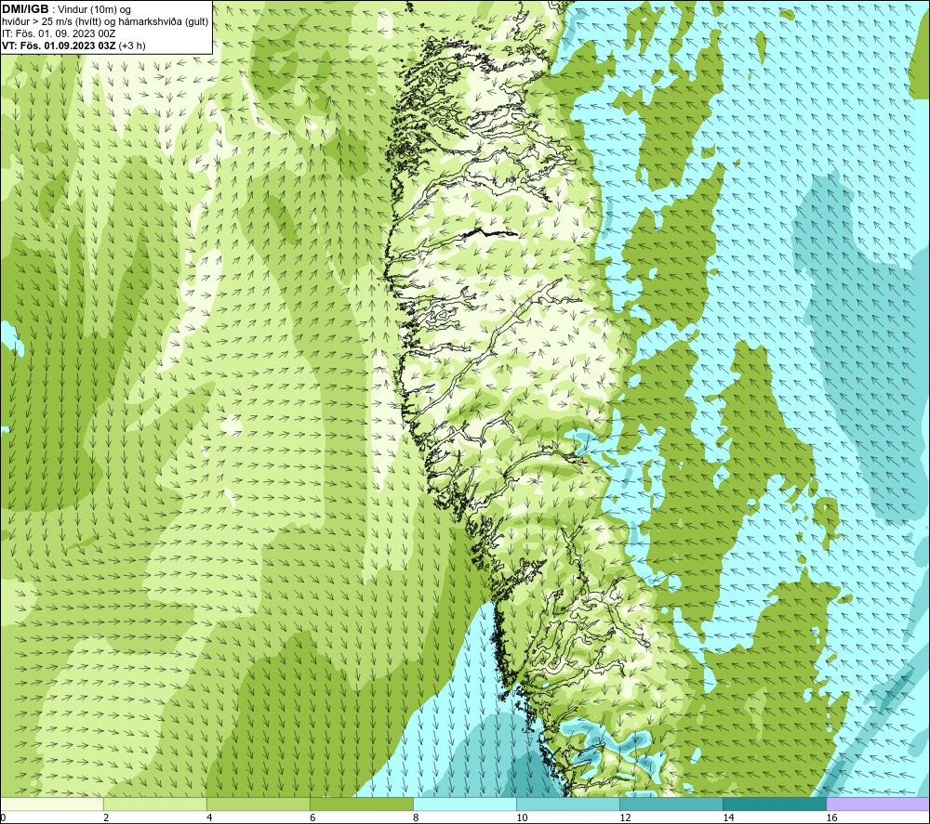Image resolution: width=930 pixels, height=824 pixels.
Task: Click the 0–2 m/s palest legend swatch
Action: [51, 804]
